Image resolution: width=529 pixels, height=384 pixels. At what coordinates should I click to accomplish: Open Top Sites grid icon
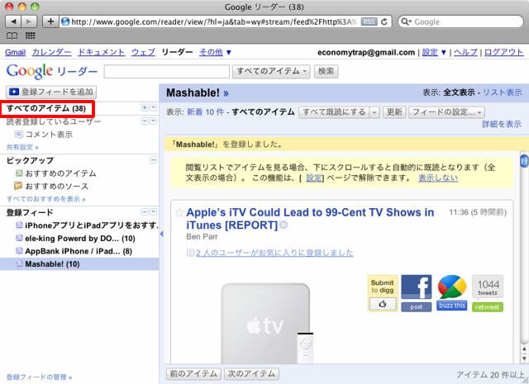(30, 36)
